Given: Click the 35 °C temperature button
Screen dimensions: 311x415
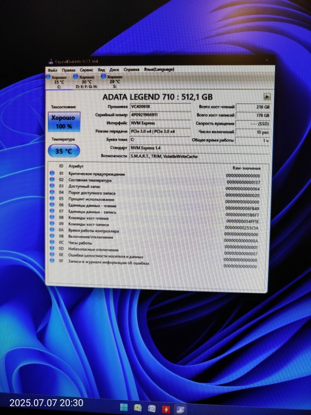Looking at the screenshot, I should tap(64, 151).
